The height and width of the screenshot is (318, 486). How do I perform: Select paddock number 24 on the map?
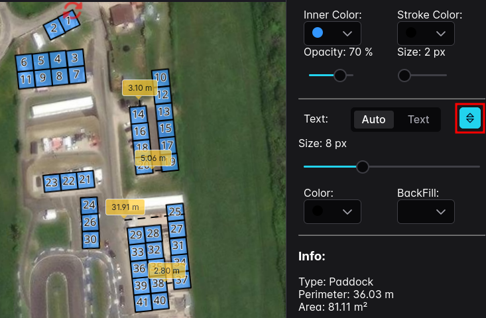tap(90, 205)
